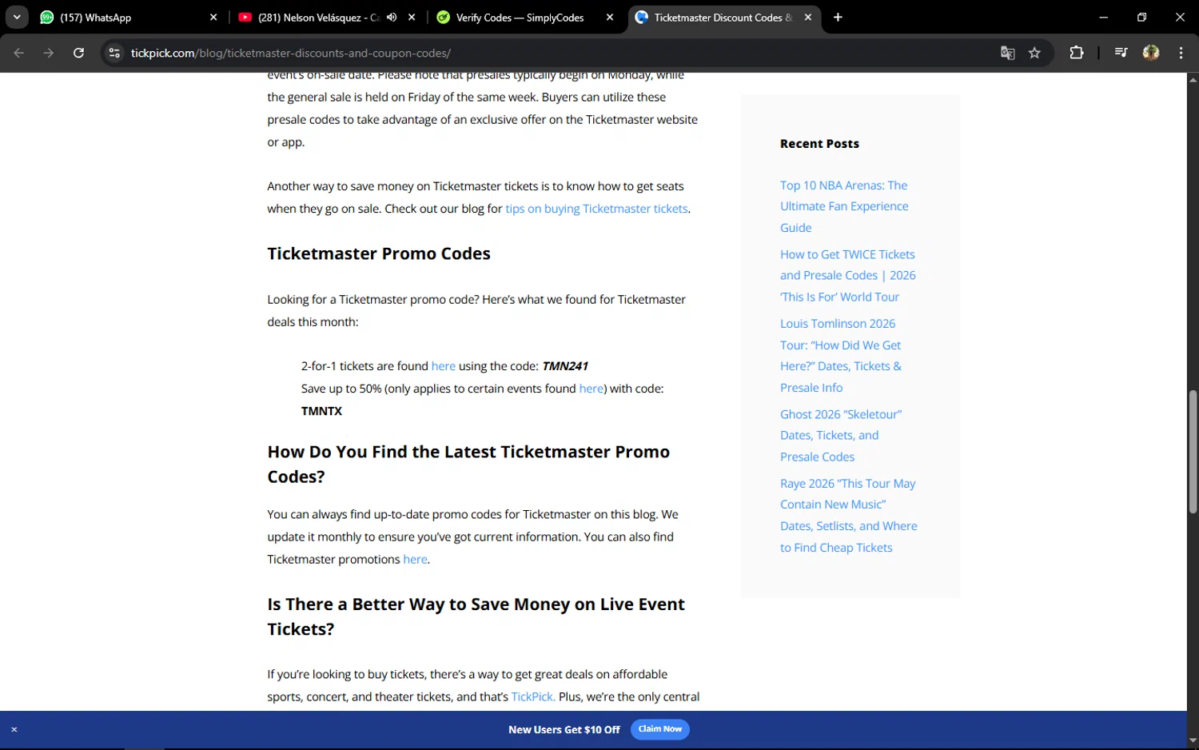This screenshot has width=1199, height=750.
Task: Click the Recent Posts sidebar heading
Action: tap(819, 144)
